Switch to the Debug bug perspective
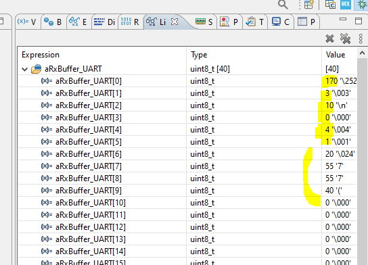 coord(361,4)
